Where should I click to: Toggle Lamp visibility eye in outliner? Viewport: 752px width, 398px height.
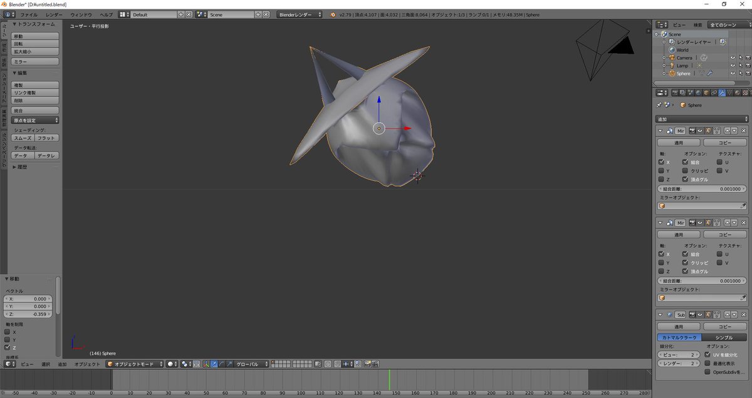pyautogui.click(x=732, y=65)
